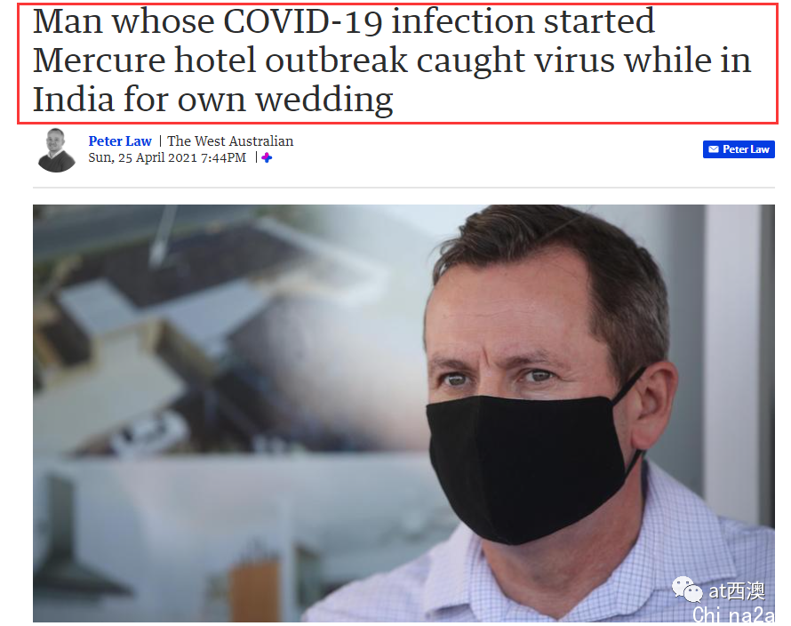Click the word COVID-19 in the headline
This screenshot has width=791, height=626.
coord(303,21)
